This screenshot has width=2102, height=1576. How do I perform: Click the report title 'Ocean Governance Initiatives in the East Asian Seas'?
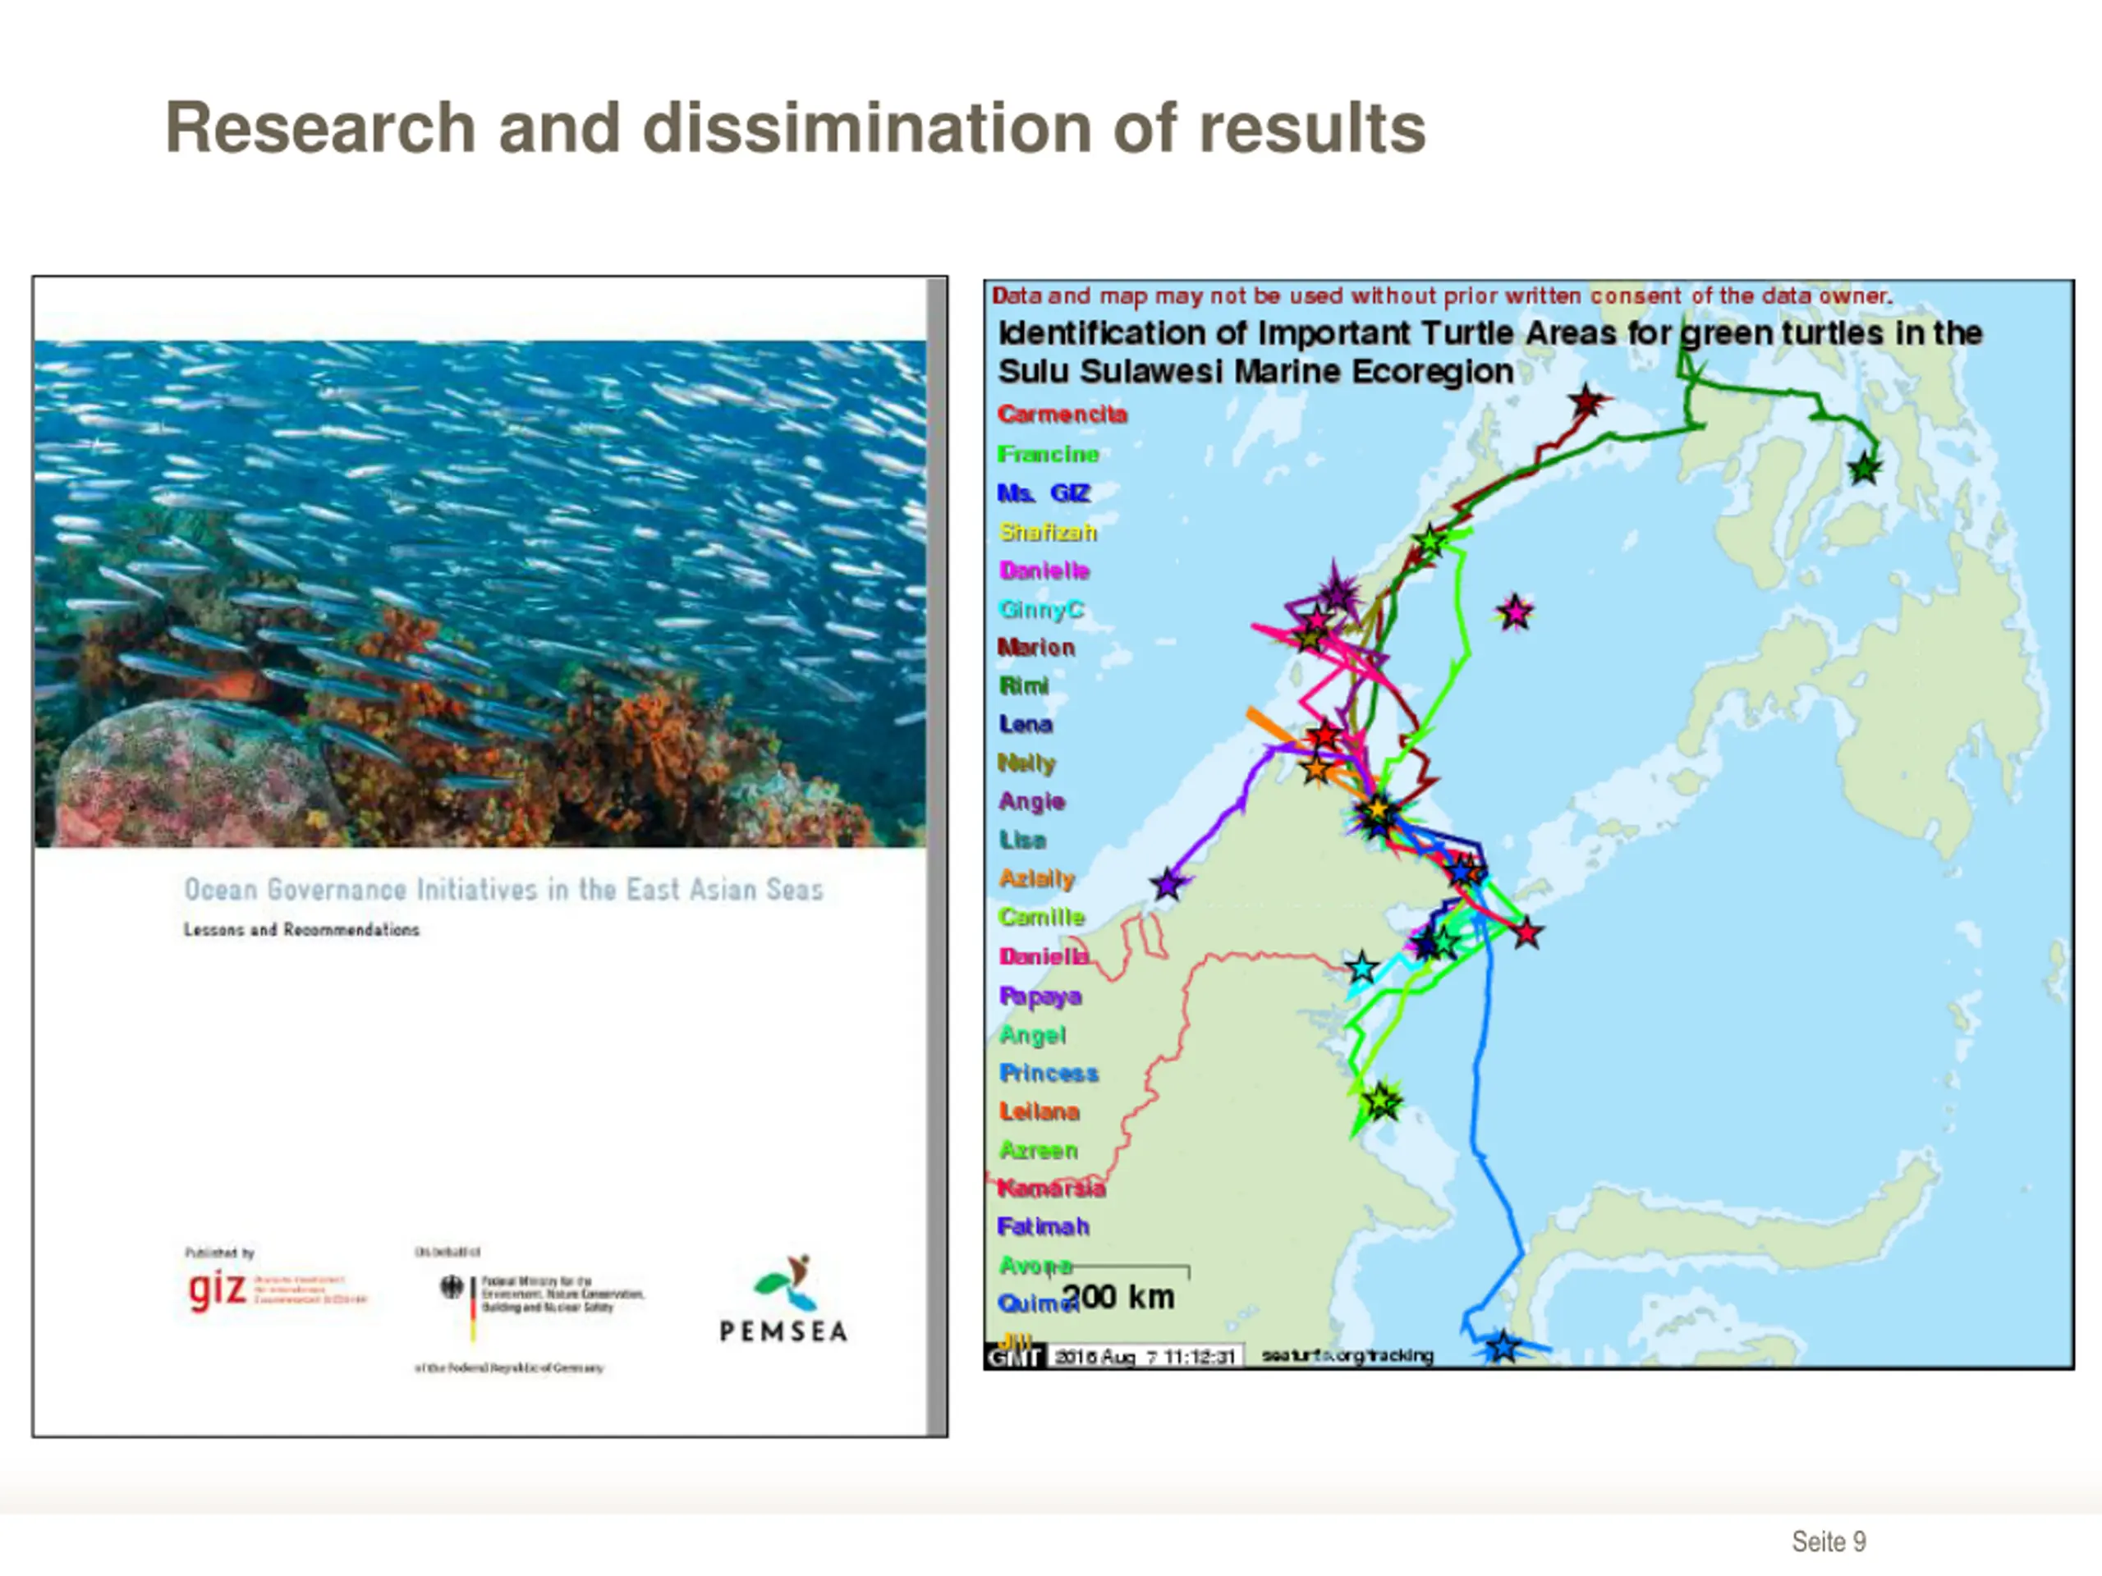[x=503, y=889]
